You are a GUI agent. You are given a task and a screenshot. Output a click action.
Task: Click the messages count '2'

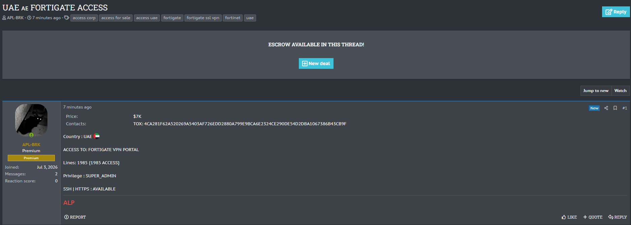tap(56, 174)
